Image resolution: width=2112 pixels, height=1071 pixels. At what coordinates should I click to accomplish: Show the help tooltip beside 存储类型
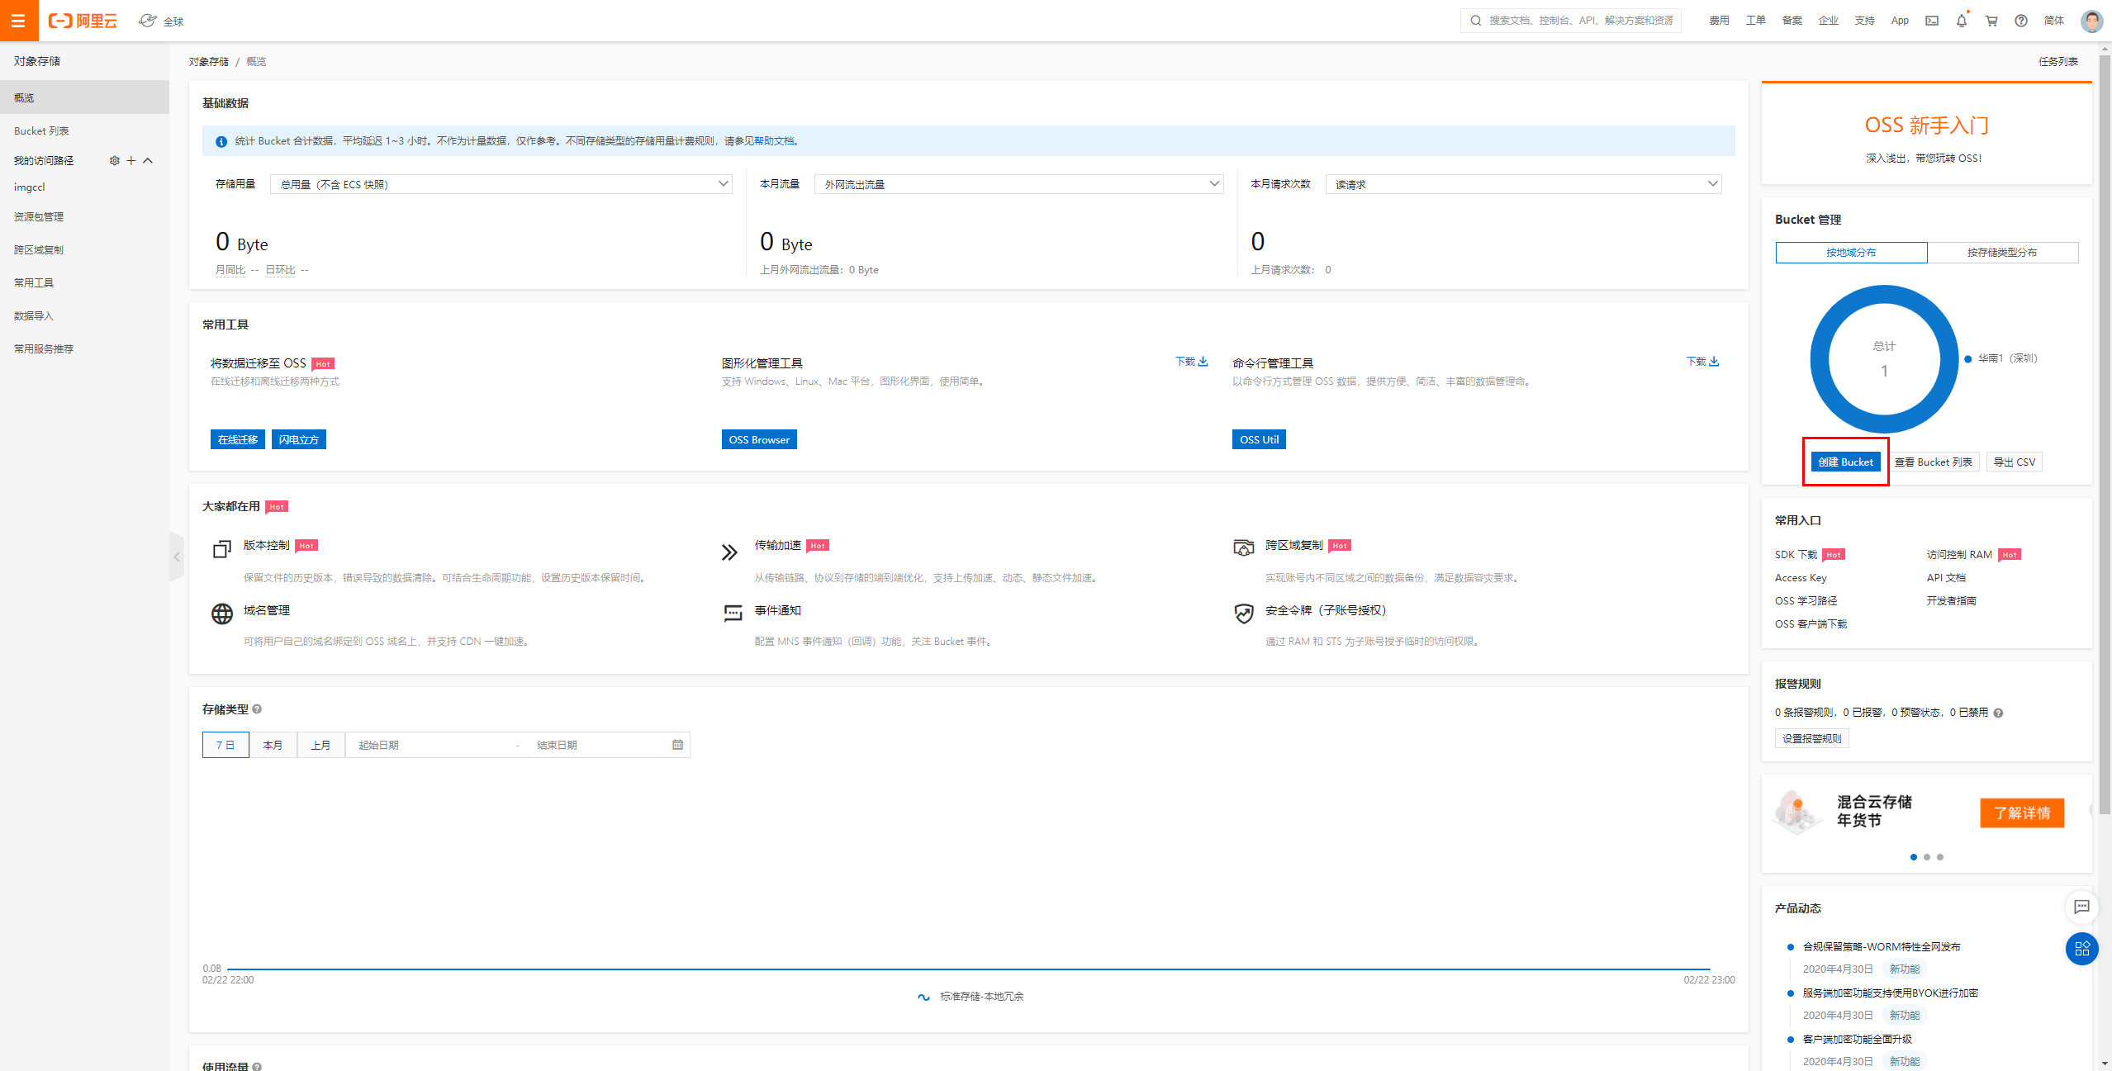click(257, 709)
